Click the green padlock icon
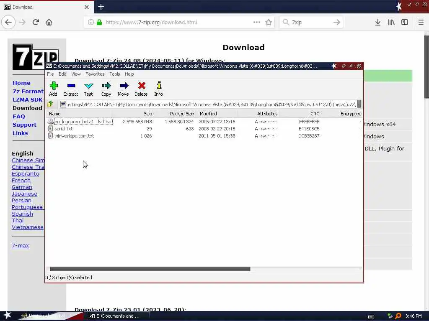The image size is (429, 321). (99, 22)
